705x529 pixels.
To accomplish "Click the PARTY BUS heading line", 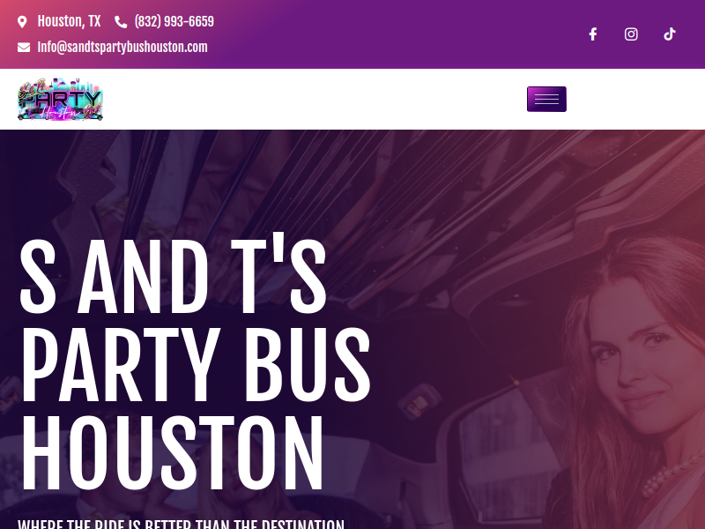I will tap(195, 364).
